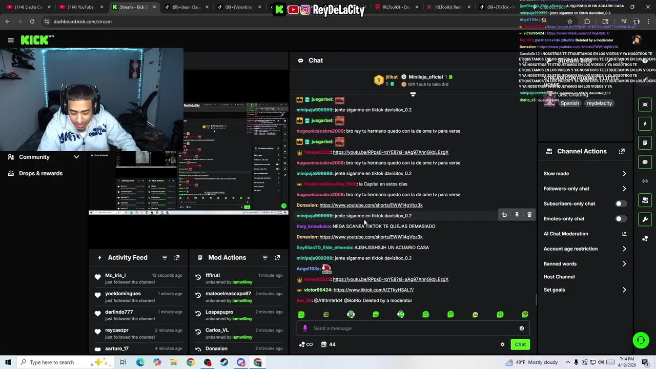Open Windows Start menu

pyautogui.click(x=8, y=362)
